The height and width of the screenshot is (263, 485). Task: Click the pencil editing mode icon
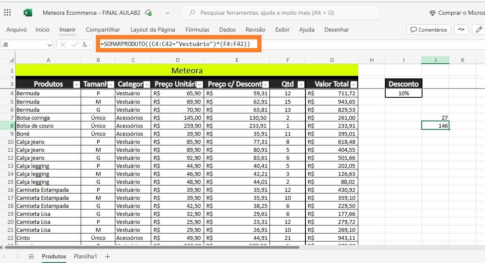coord(479,30)
